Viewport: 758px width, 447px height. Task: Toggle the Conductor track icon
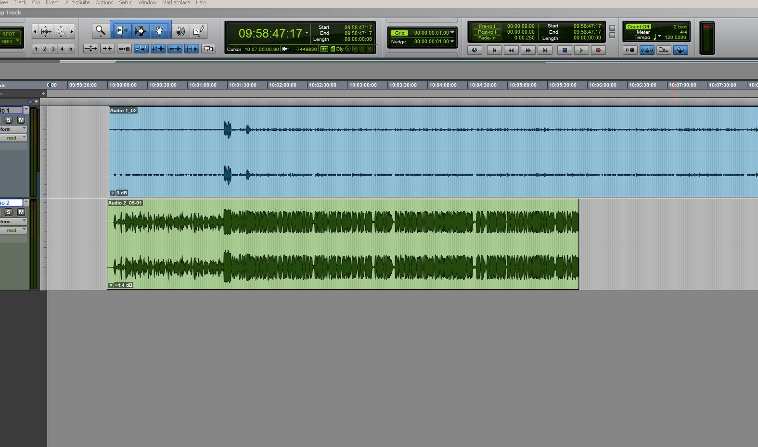coord(681,50)
